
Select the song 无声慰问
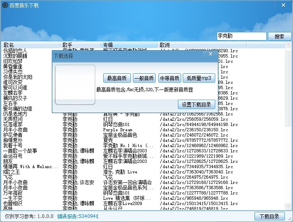coord(13,119)
